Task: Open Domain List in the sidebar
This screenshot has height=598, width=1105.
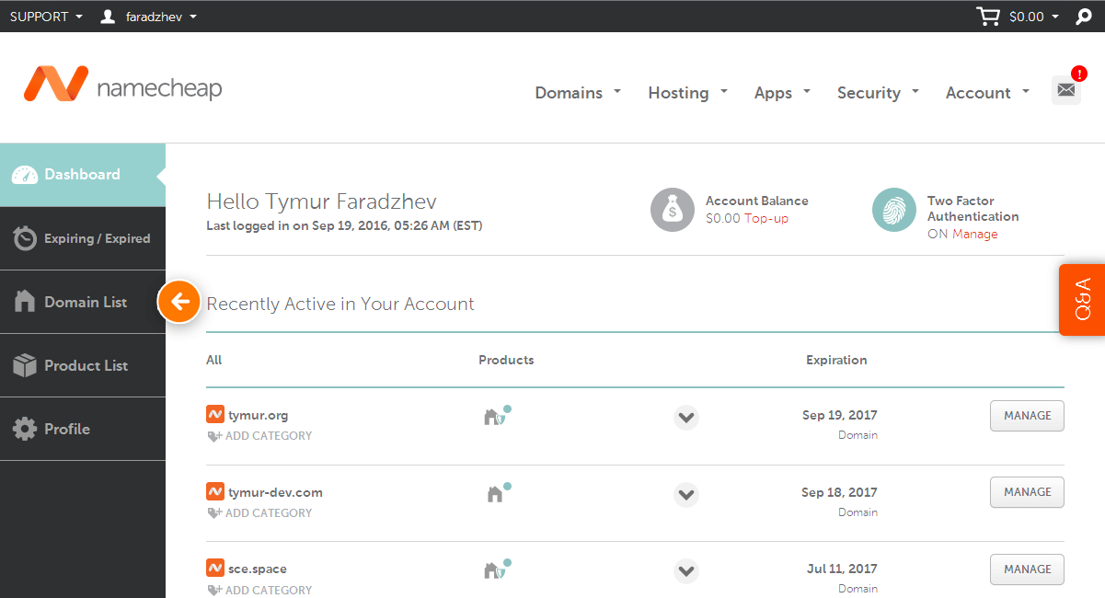Action: pyautogui.click(x=83, y=302)
